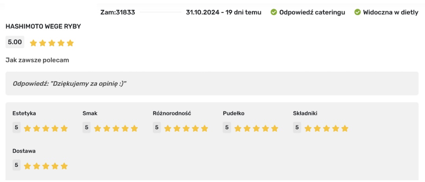The image size is (425, 182).
Task: Click the green check beside Odpowiedź cateringu
Action: tap(274, 12)
